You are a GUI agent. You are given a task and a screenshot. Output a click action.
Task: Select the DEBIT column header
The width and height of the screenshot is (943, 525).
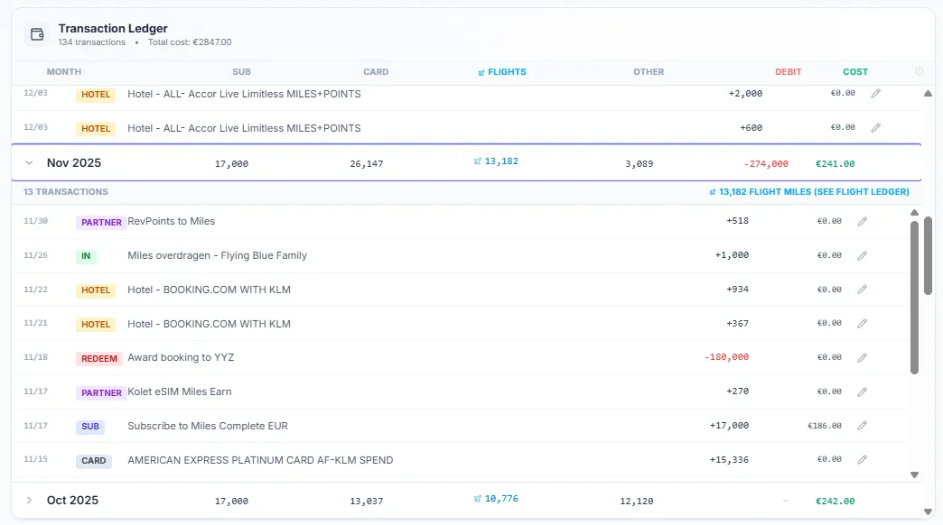tap(788, 71)
